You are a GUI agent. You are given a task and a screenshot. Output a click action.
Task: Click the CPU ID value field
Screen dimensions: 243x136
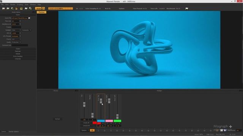point(16,33)
